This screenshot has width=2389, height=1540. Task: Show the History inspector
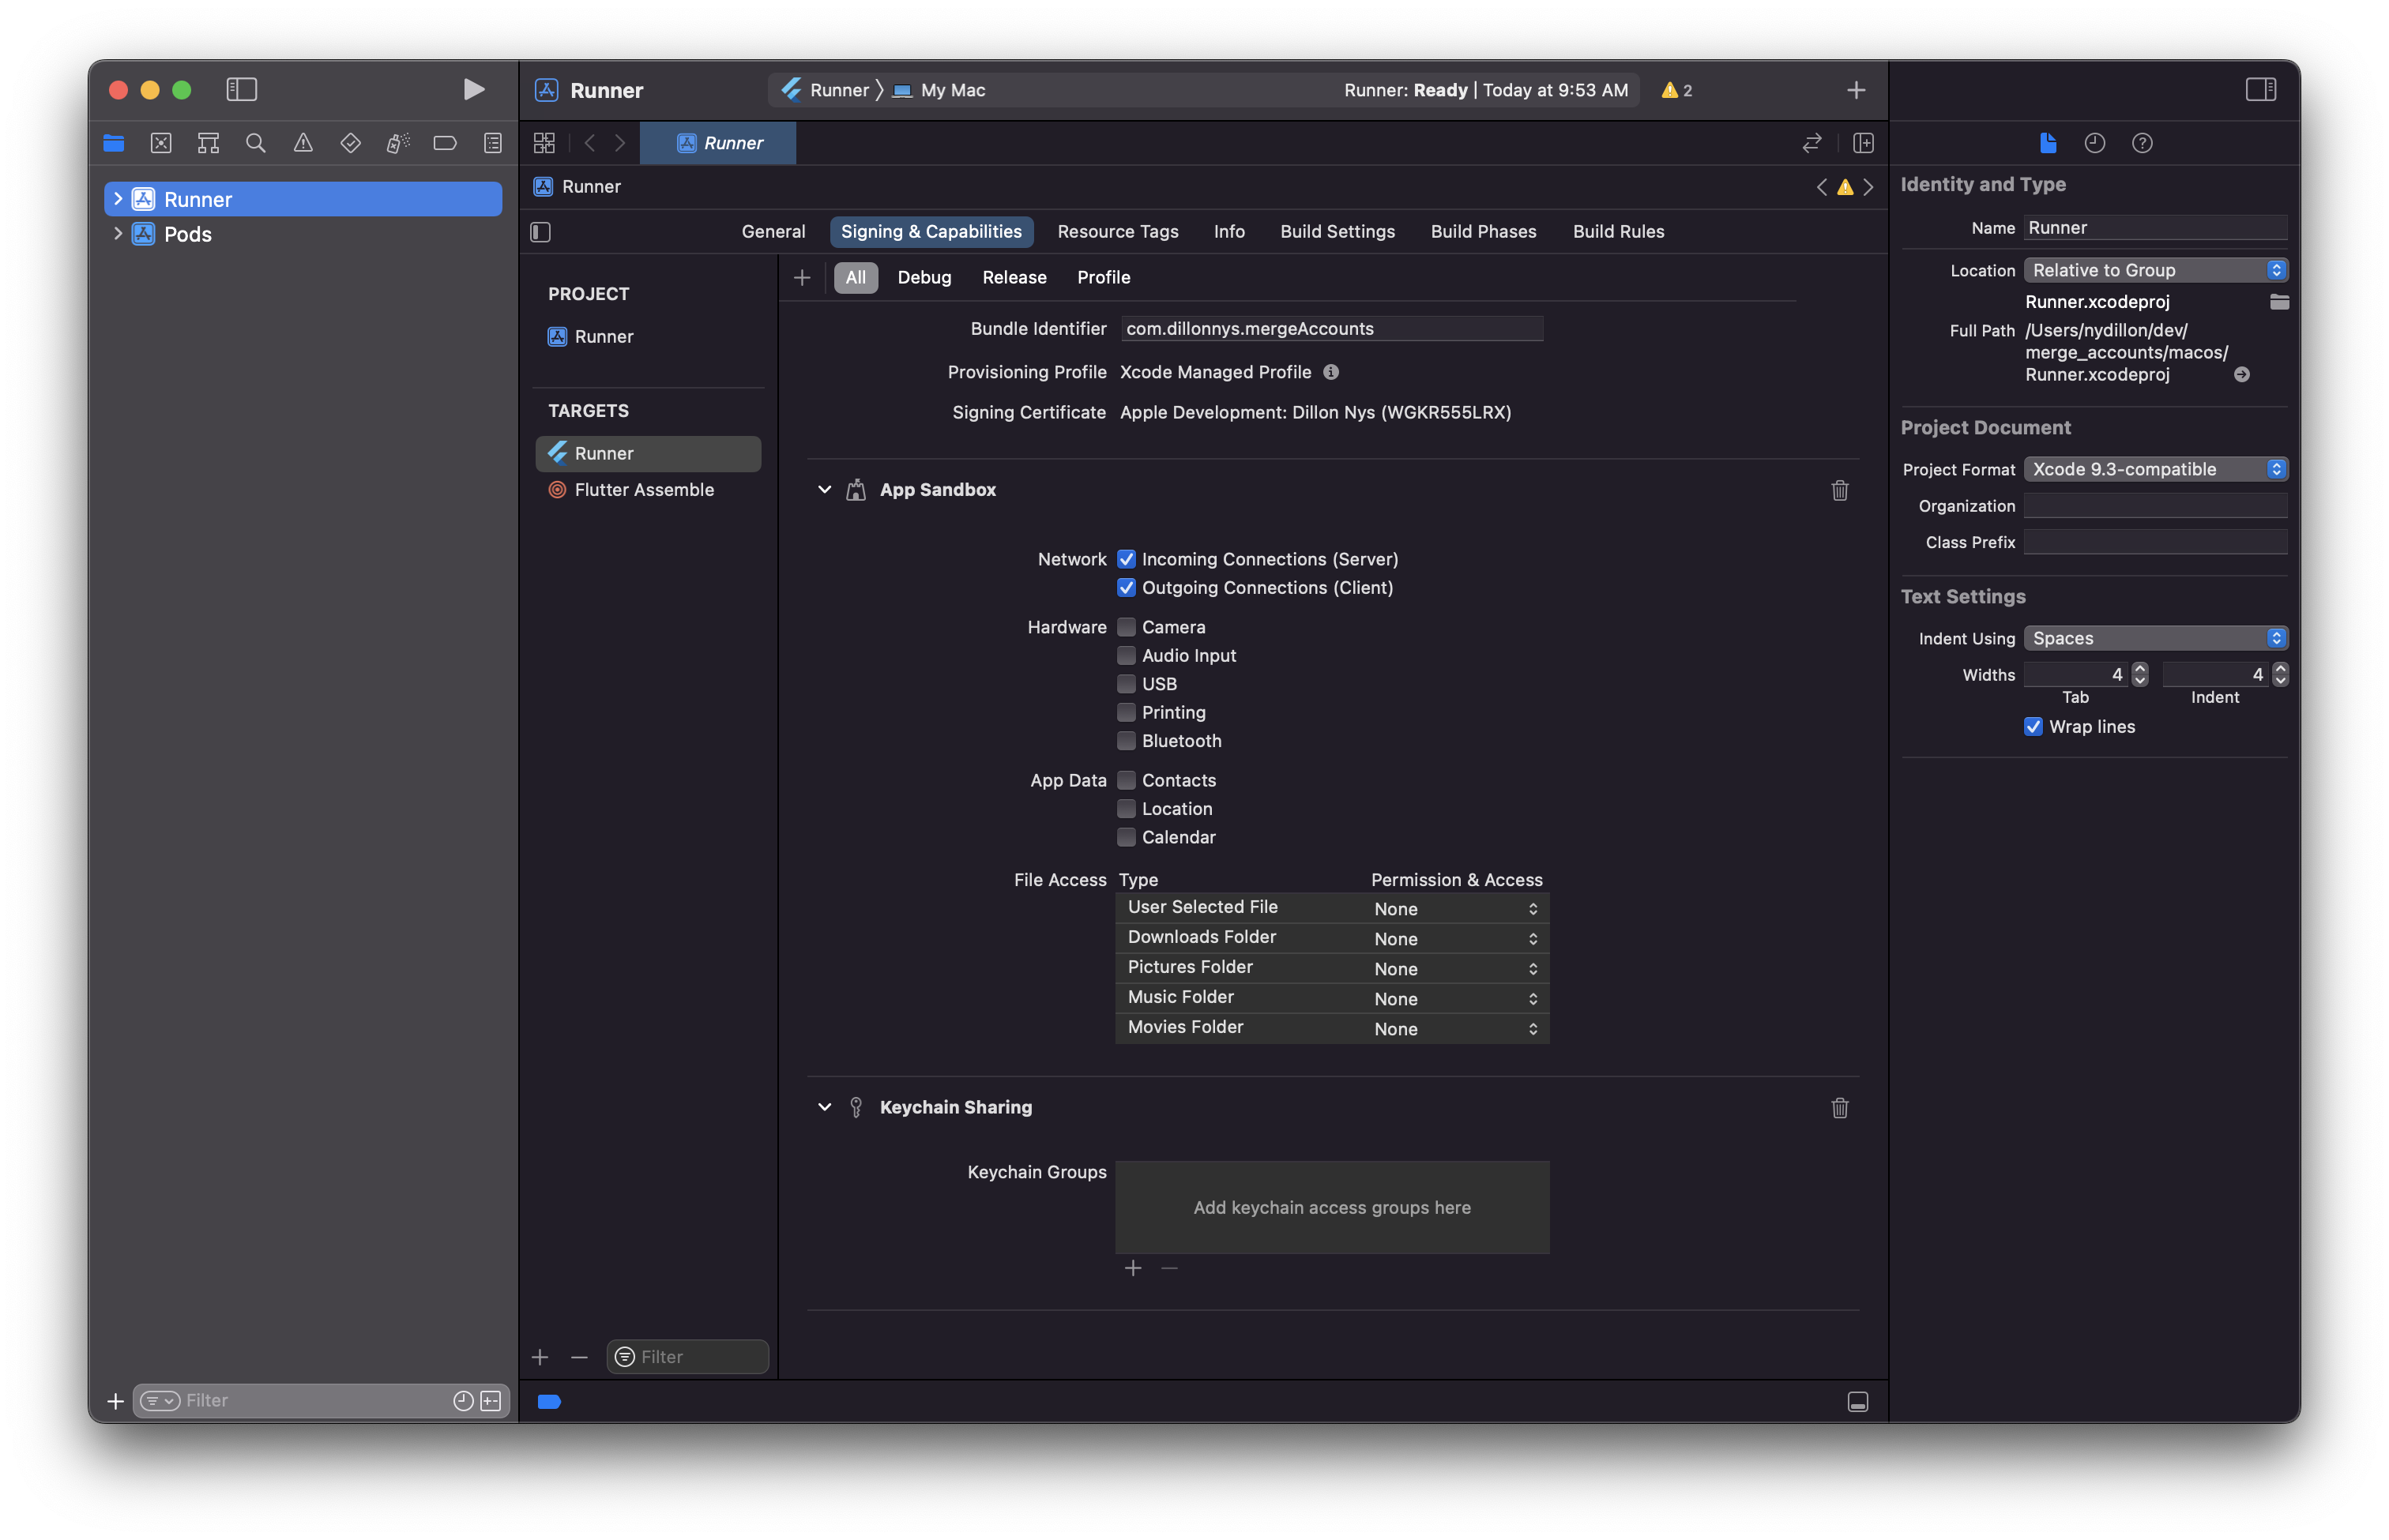coord(2095,143)
